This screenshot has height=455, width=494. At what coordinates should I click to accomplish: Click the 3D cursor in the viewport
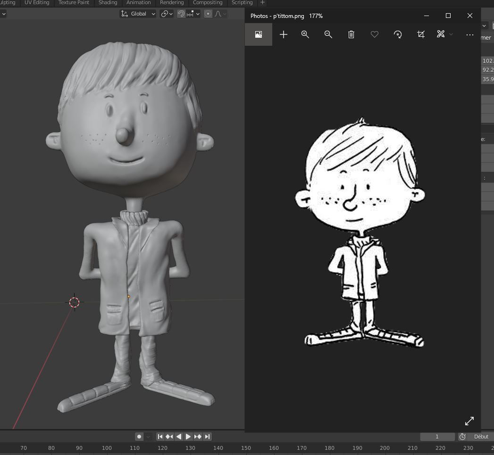(x=75, y=302)
